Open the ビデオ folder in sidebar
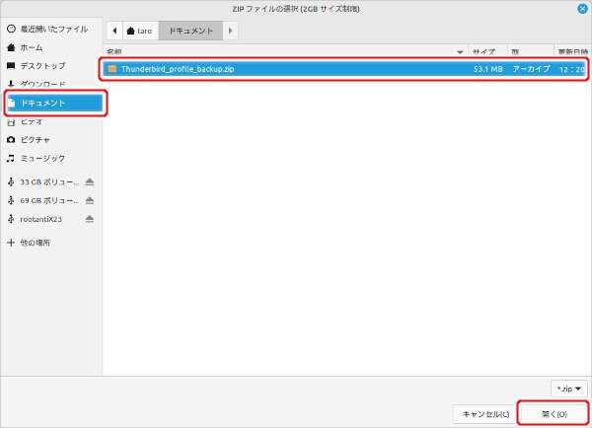The width and height of the screenshot is (592, 428). [32, 121]
